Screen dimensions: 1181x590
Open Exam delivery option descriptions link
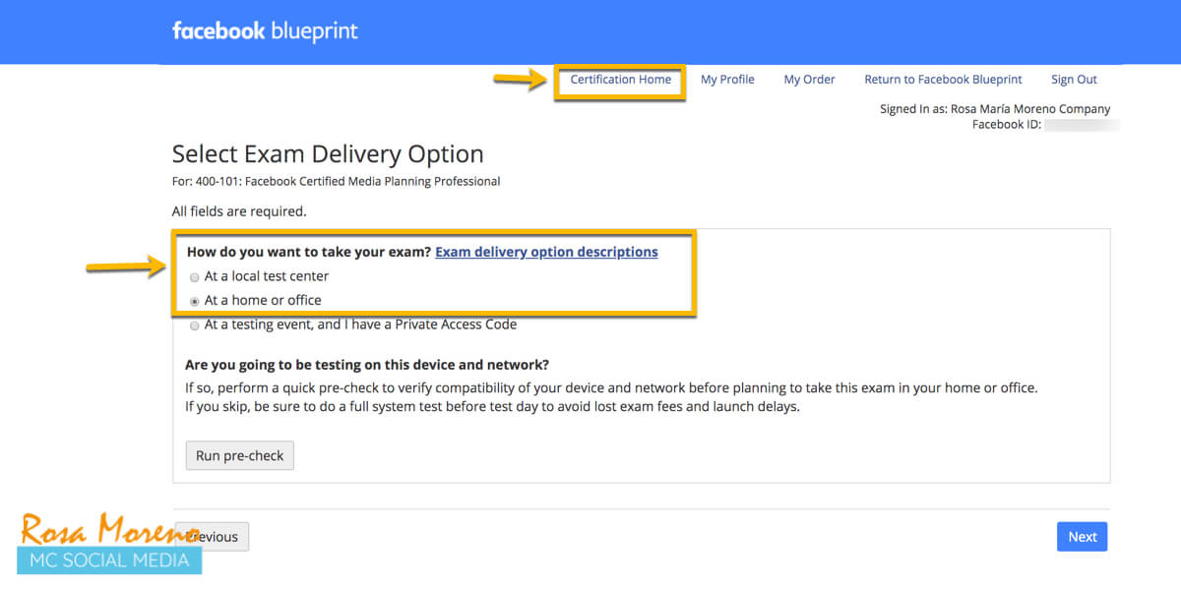tap(546, 252)
